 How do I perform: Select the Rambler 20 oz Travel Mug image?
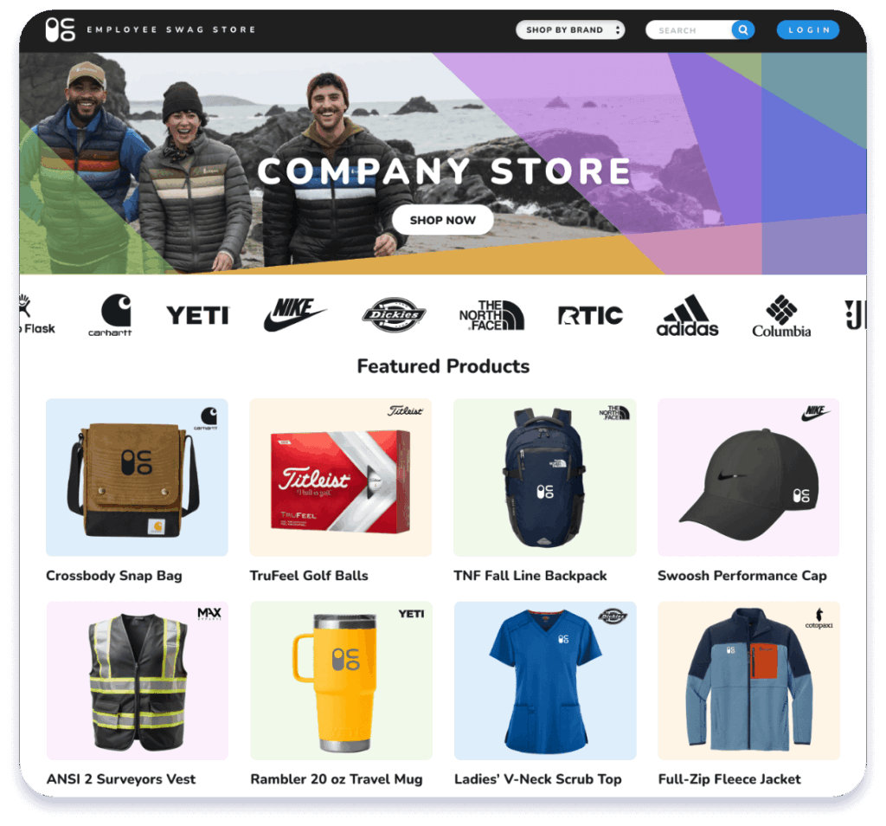click(x=341, y=681)
